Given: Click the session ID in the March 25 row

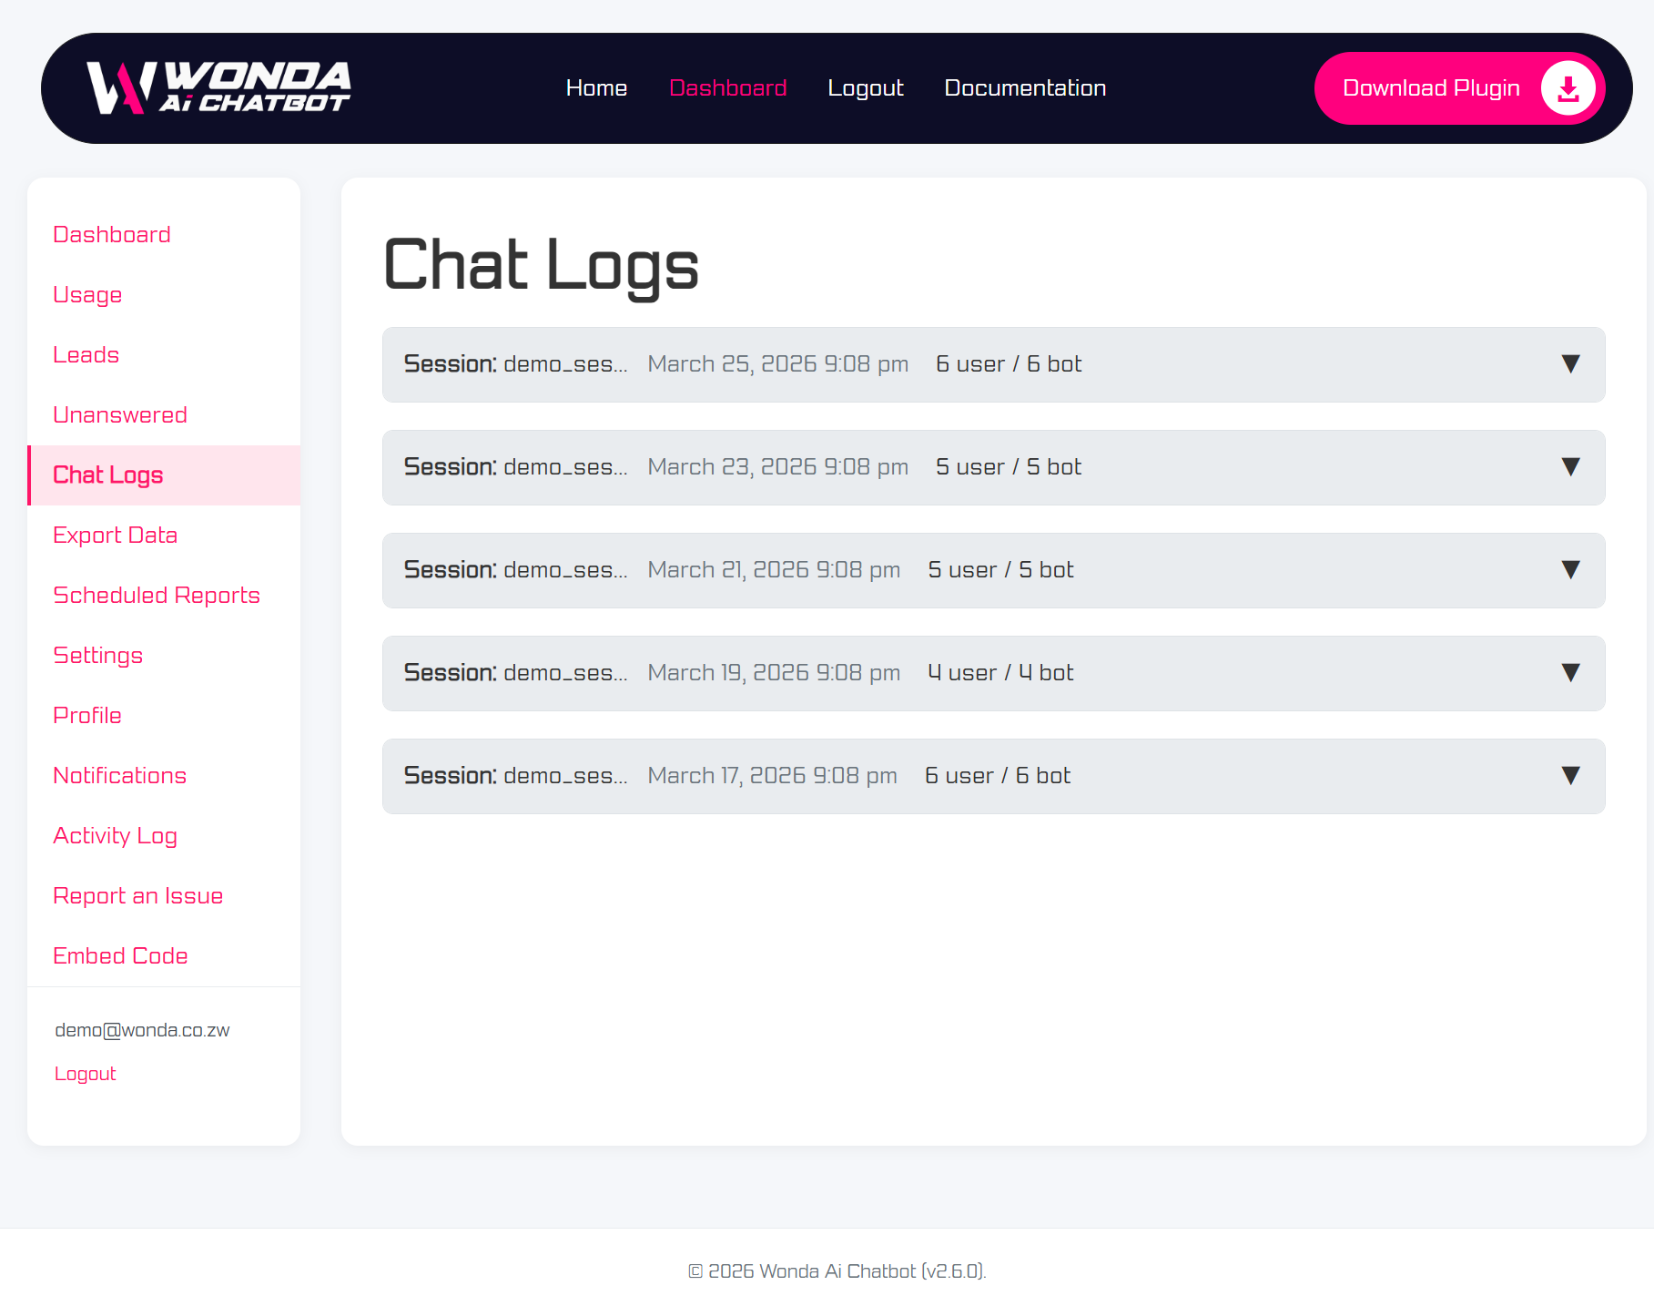Looking at the screenshot, I should pyautogui.click(x=565, y=364).
